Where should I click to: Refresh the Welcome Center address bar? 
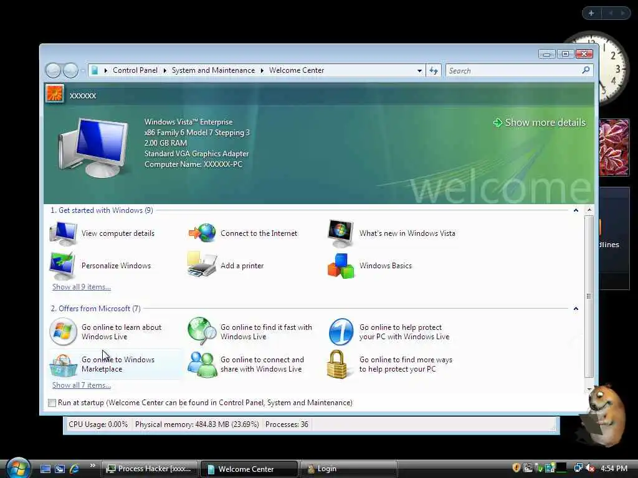point(434,71)
